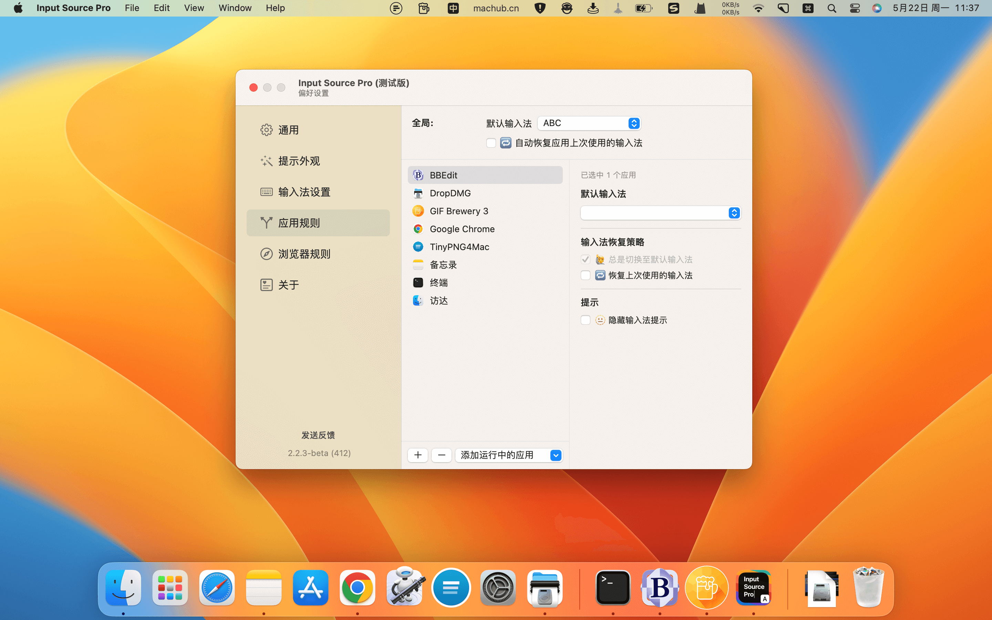This screenshot has width=992, height=620.
Task: Open Spotlight search in menu bar
Action: (x=832, y=8)
